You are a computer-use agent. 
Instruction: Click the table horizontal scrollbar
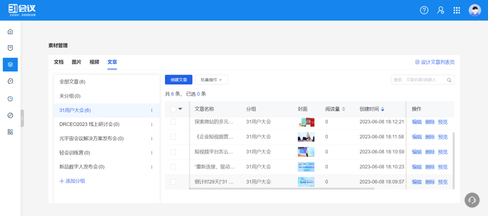tap(282, 188)
